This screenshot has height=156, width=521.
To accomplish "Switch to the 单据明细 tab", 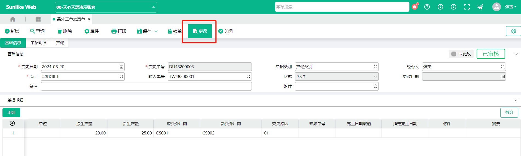I will point(38,43).
